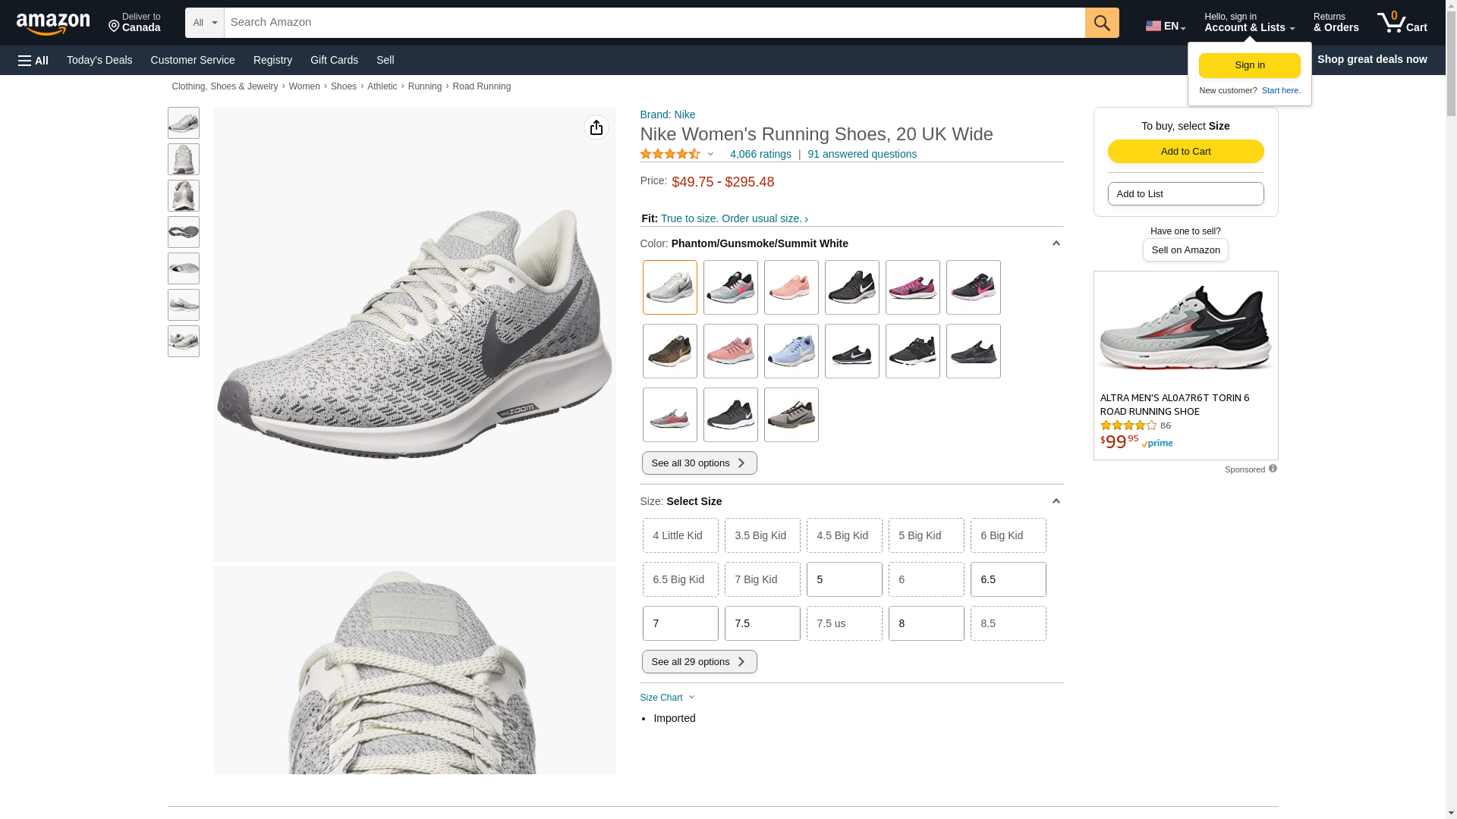Choose size 8 option
The height and width of the screenshot is (819, 1457).
point(926,623)
